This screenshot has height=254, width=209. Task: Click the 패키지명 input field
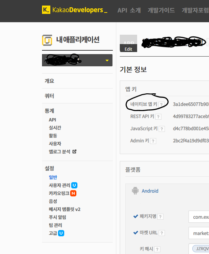199,217
